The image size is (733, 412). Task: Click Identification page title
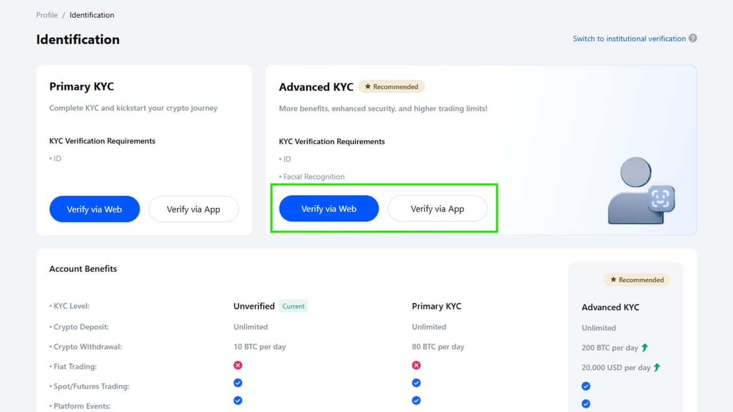78,39
